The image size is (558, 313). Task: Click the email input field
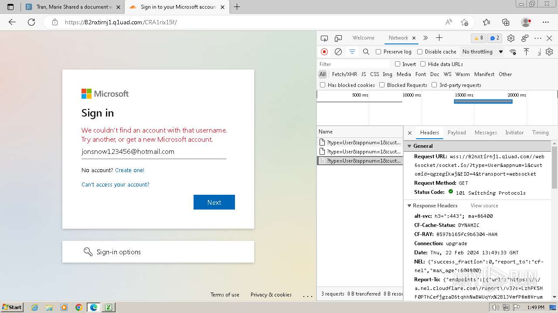tap(153, 152)
